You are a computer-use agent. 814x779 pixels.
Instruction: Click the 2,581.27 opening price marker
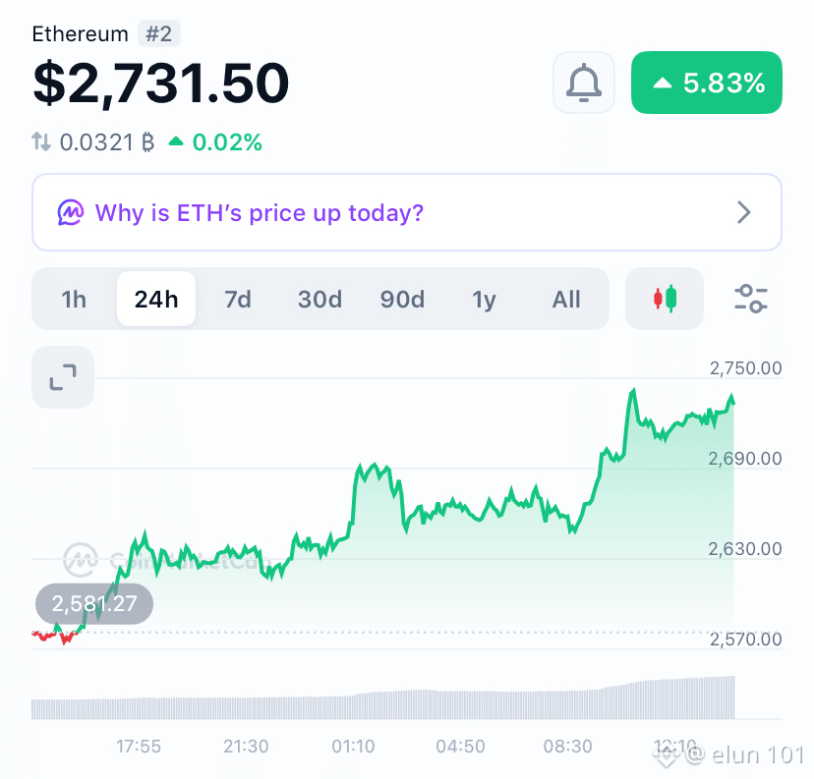click(94, 604)
